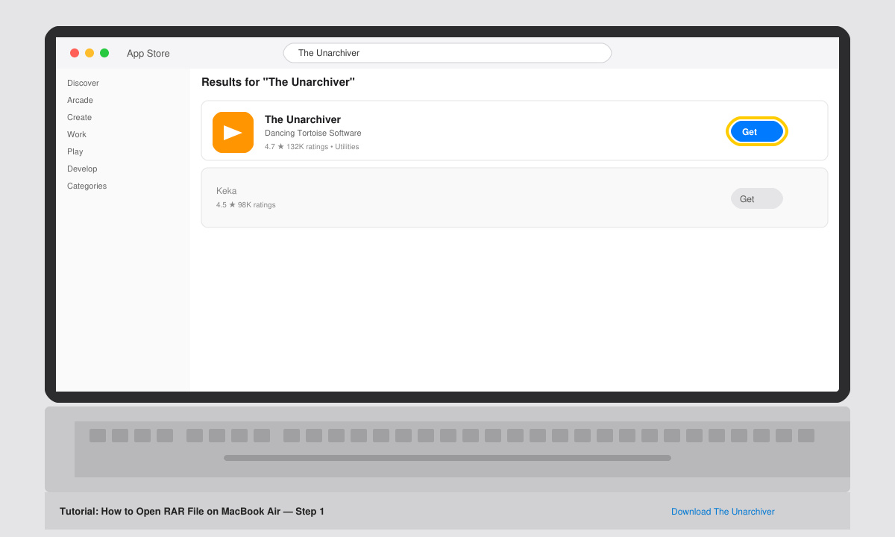This screenshot has width=895, height=537.
Task: Click the green maximize window button
Action: point(104,53)
